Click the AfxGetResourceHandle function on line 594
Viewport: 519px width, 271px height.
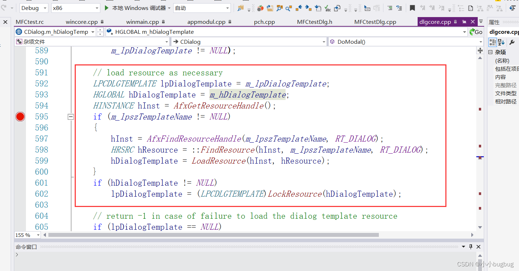pos(219,106)
